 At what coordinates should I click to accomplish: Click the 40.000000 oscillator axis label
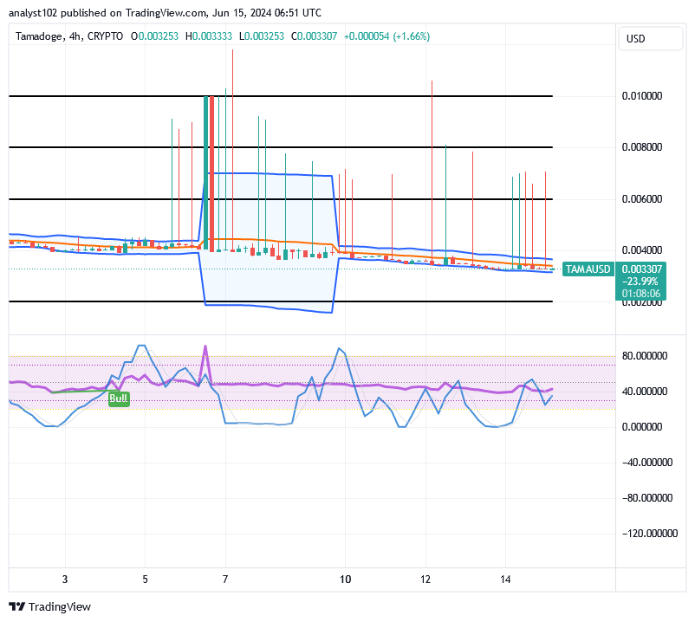pyautogui.click(x=644, y=392)
